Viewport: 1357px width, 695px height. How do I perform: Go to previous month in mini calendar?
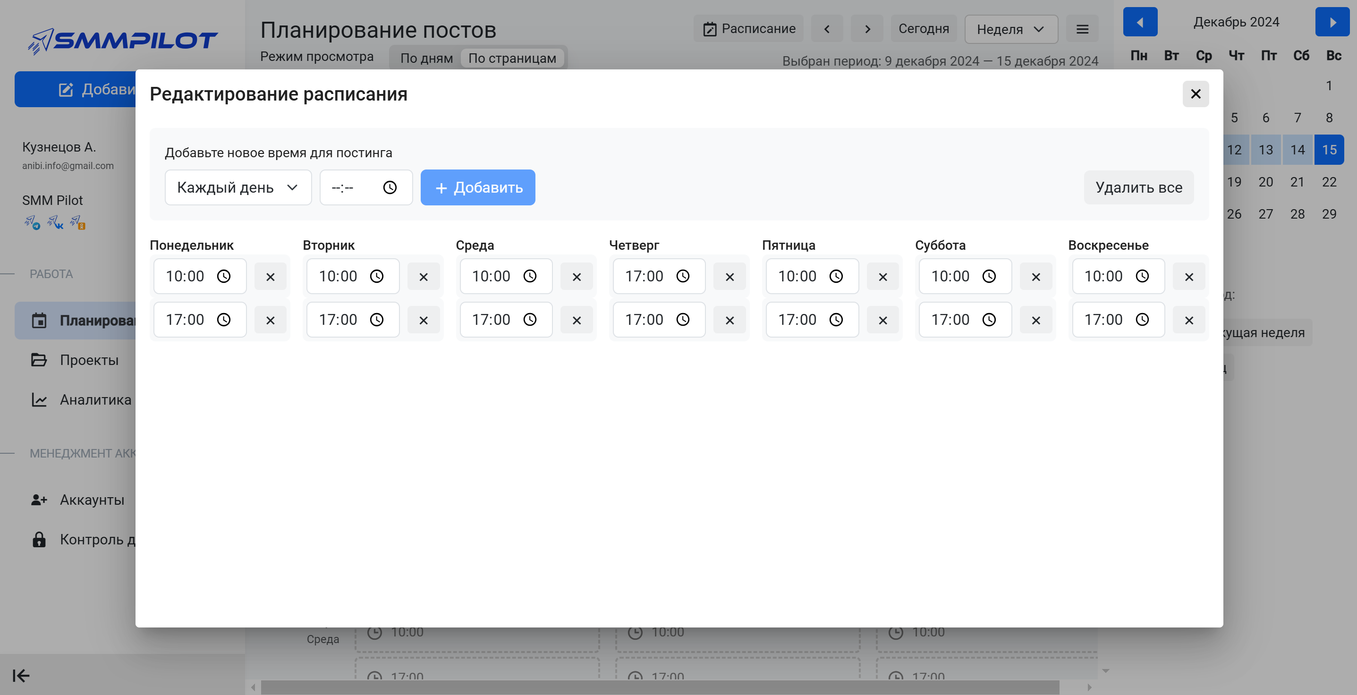[1140, 22]
